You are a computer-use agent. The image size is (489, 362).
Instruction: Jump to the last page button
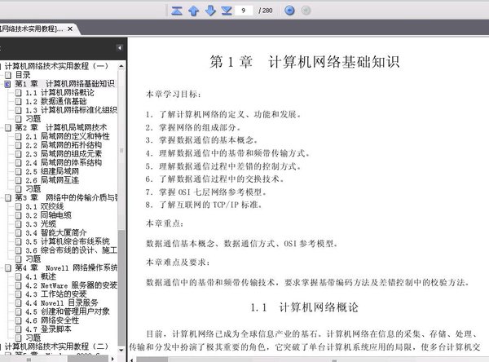227,11
